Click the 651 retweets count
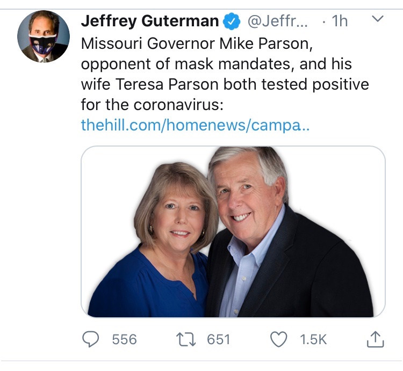Screen dimensions: 403x371 pos(218,339)
